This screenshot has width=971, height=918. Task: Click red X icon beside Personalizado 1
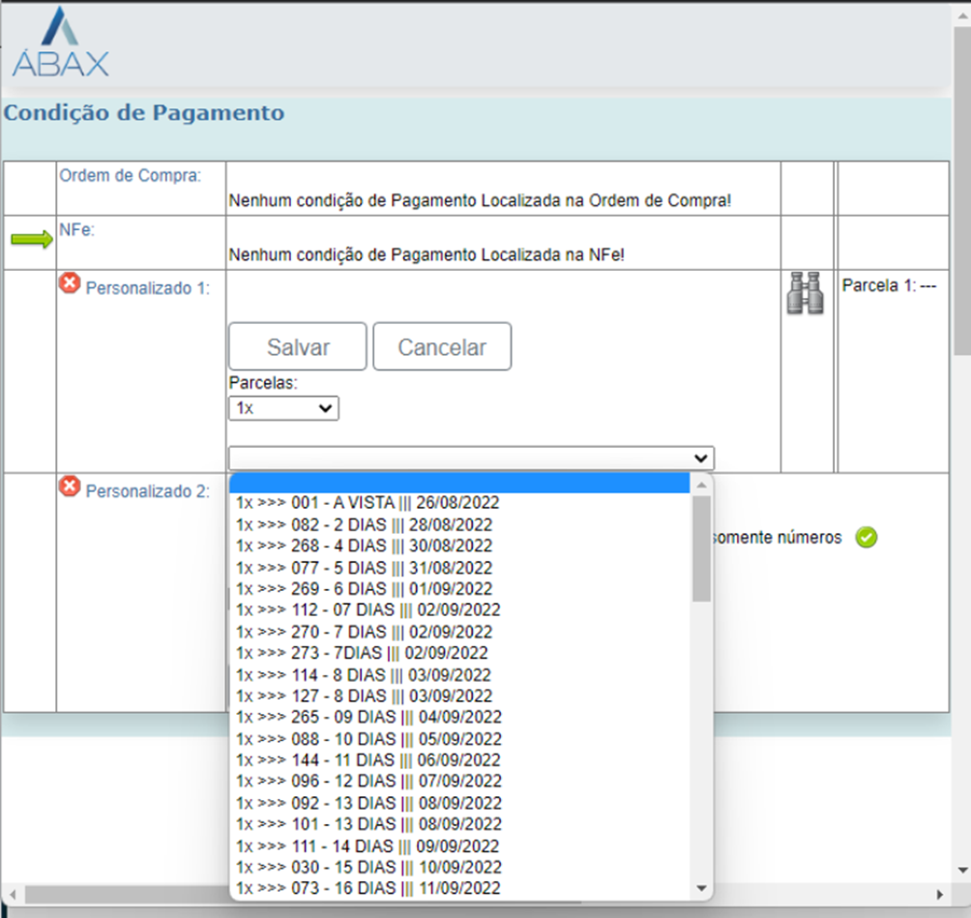click(70, 284)
